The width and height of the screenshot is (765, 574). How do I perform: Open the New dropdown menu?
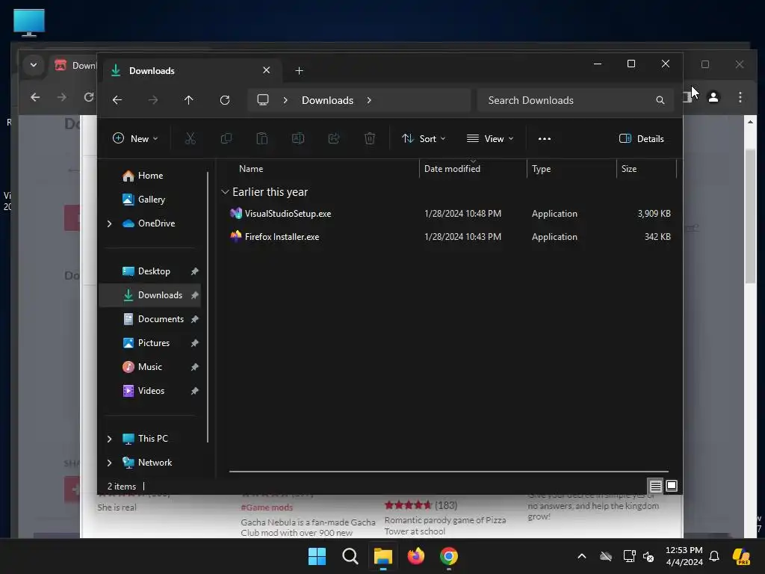[x=135, y=138]
